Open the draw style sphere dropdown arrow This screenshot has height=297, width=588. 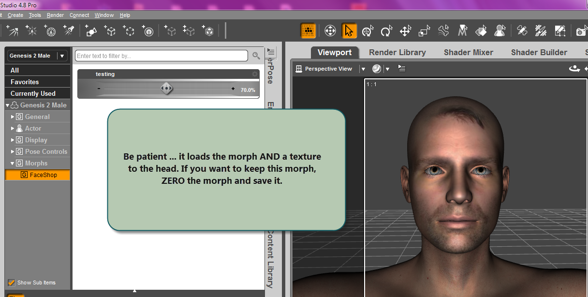pos(387,69)
